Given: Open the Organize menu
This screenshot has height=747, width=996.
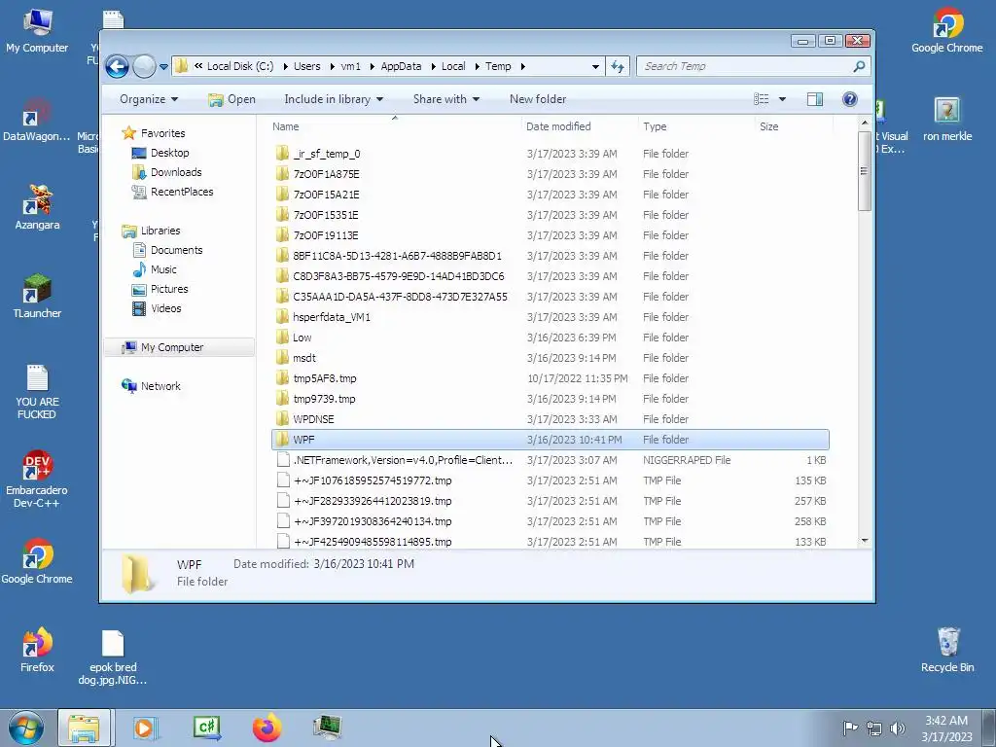Looking at the screenshot, I should [149, 99].
